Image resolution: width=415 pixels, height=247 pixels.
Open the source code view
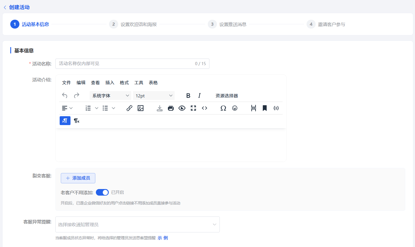[204, 108]
